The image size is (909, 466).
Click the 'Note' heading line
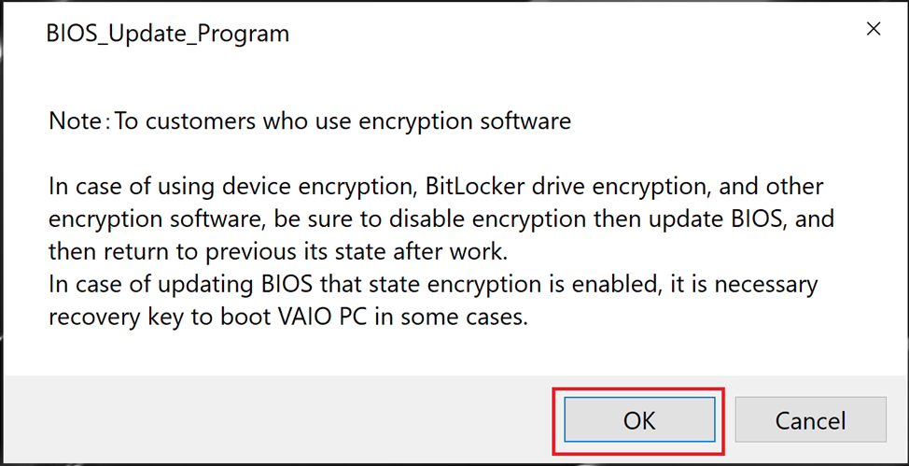309,121
